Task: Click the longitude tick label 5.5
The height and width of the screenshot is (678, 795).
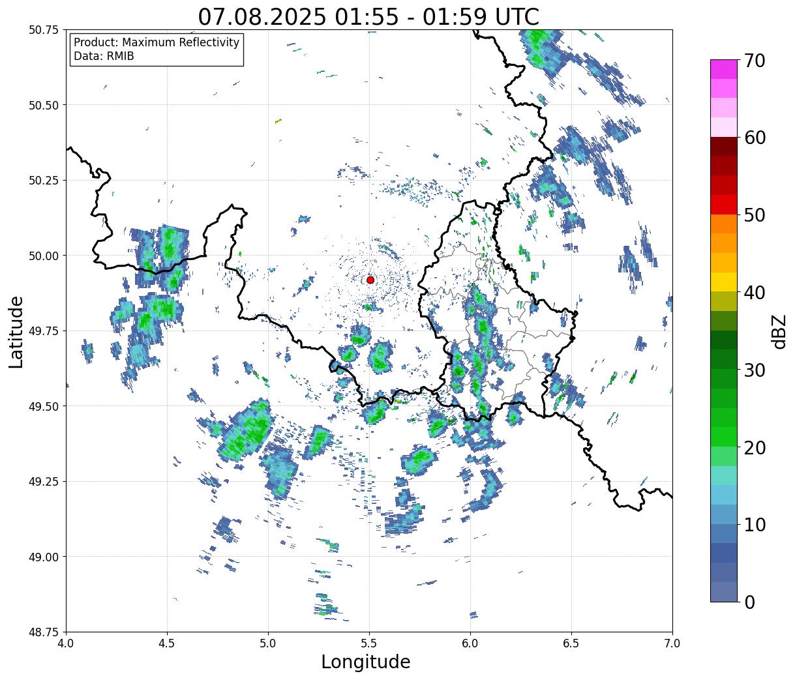Action: 369,643
